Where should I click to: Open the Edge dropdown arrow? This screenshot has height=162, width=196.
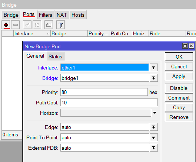point(154,127)
